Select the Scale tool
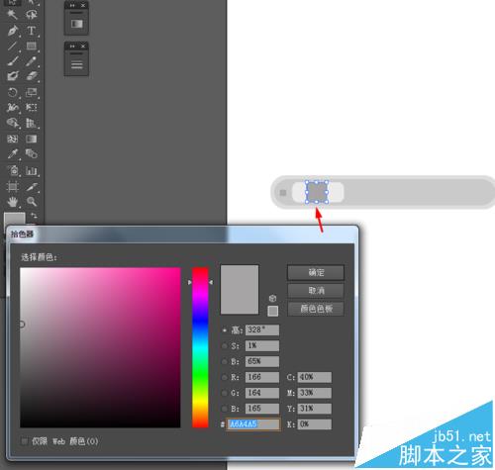 pos(32,92)
